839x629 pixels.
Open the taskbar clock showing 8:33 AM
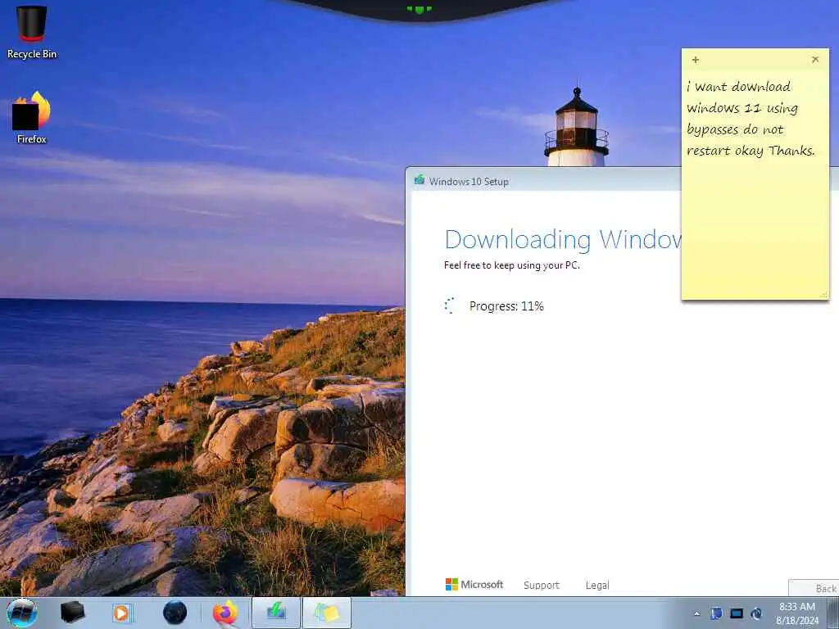tap(797, 613)
